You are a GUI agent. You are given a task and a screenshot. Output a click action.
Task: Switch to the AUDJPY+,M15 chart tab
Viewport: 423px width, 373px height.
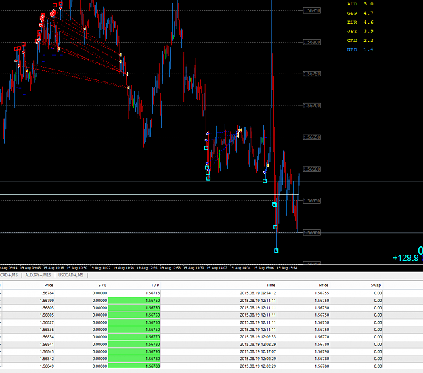pyautogui.click(x=38, y=275)
